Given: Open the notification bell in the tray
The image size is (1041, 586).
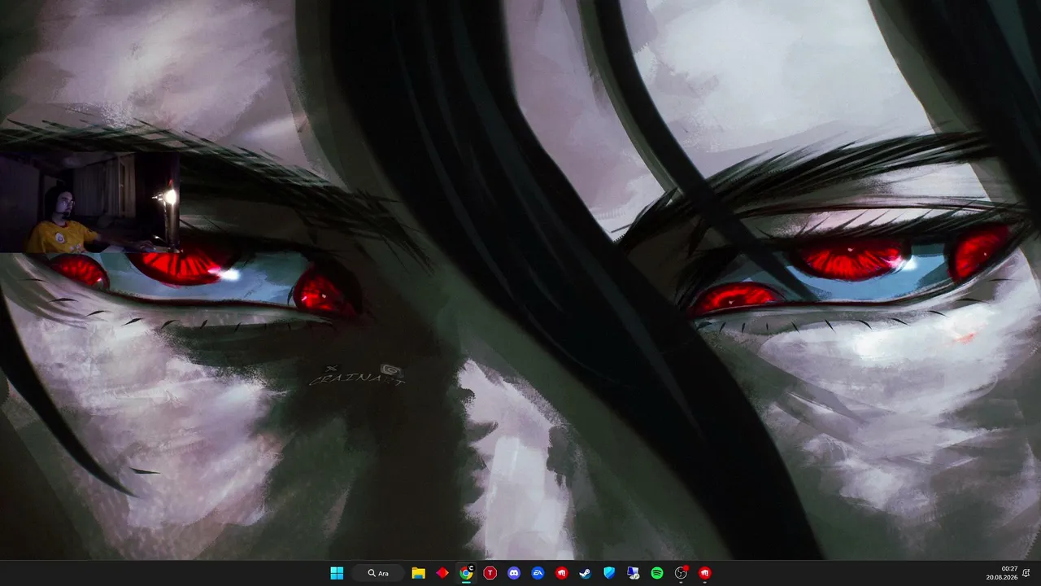Looking at the screenshot, I should (x=1026, y=573).
